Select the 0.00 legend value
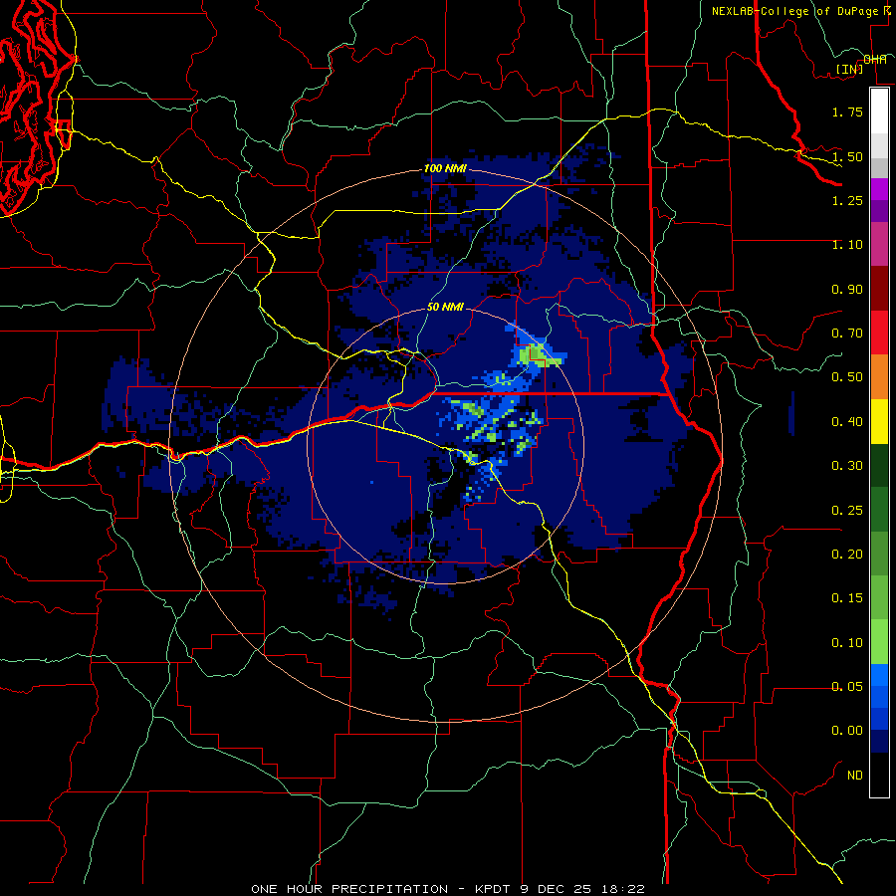Image resolution: width=896 pixels, height=896 pixels. 847,731
